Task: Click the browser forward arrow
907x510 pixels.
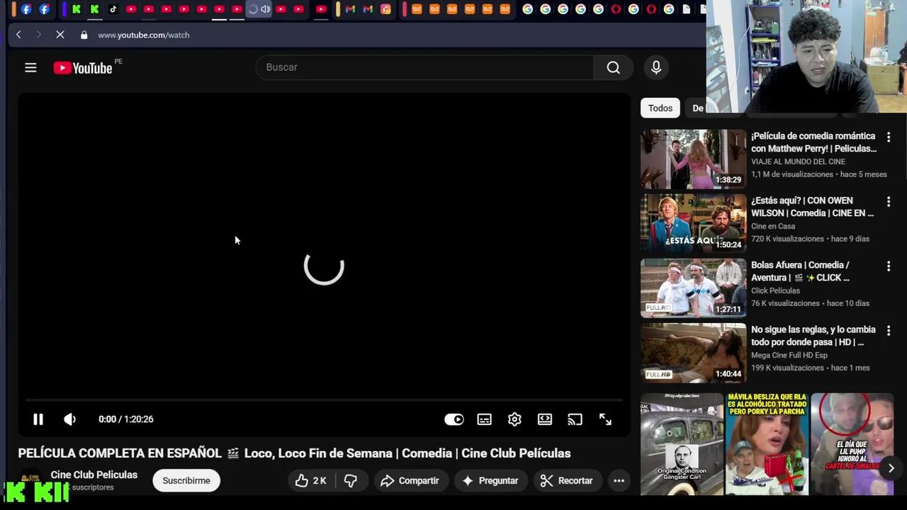Action: [39, 35]
